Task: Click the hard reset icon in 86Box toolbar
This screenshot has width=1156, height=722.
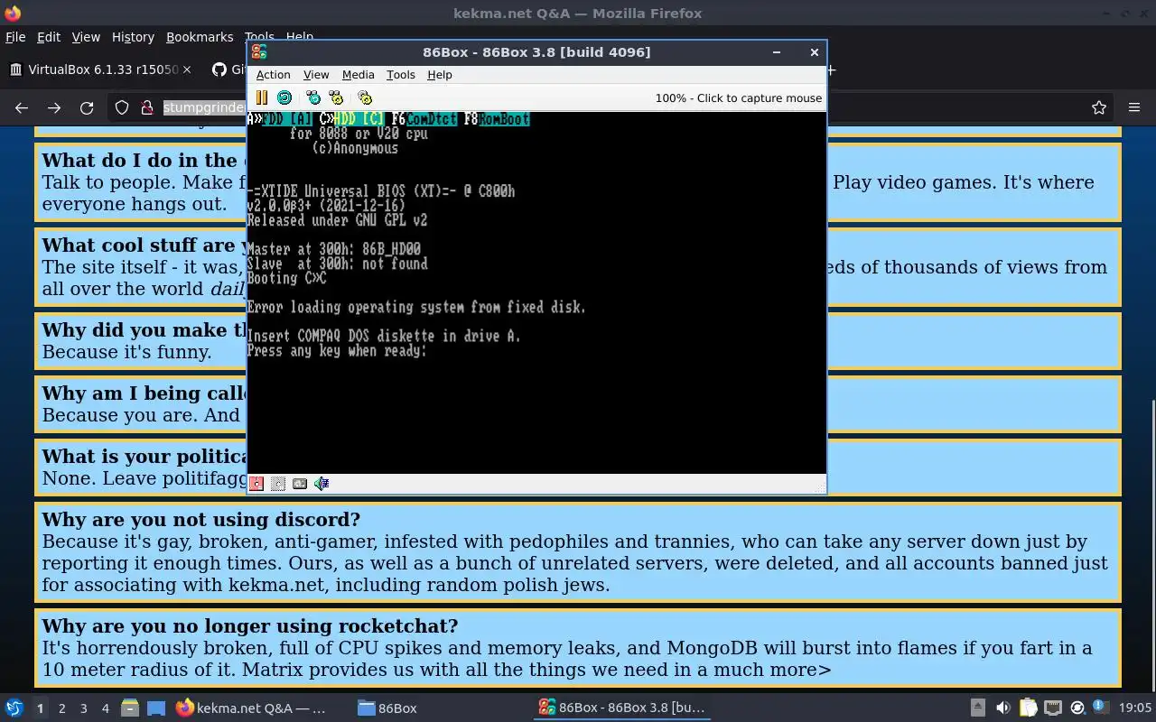Action: 284,97
